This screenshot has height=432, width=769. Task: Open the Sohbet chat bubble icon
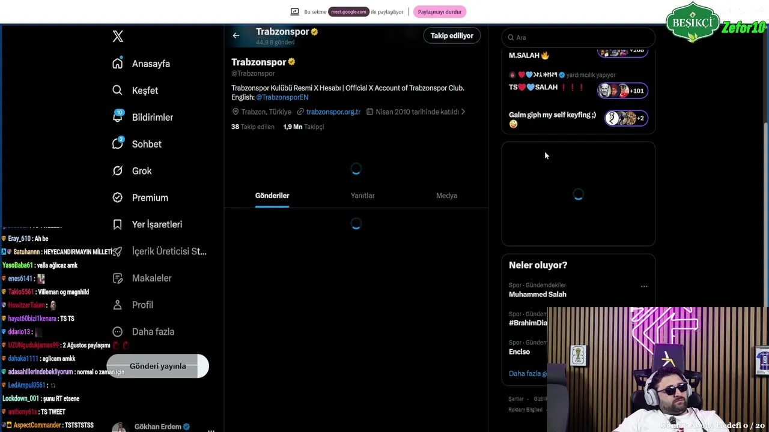pos(118,144)
